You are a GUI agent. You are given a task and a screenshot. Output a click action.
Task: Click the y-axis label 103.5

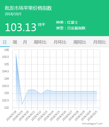5,86
